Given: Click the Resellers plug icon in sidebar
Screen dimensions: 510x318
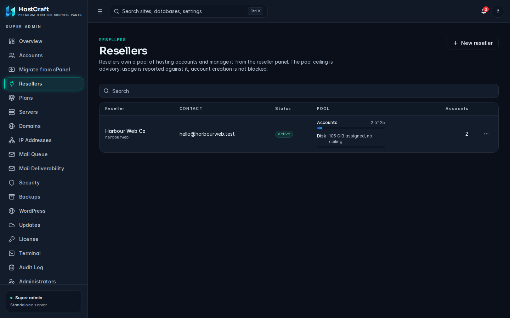Looking at the screenshot, I should click(x=12, y=84).
